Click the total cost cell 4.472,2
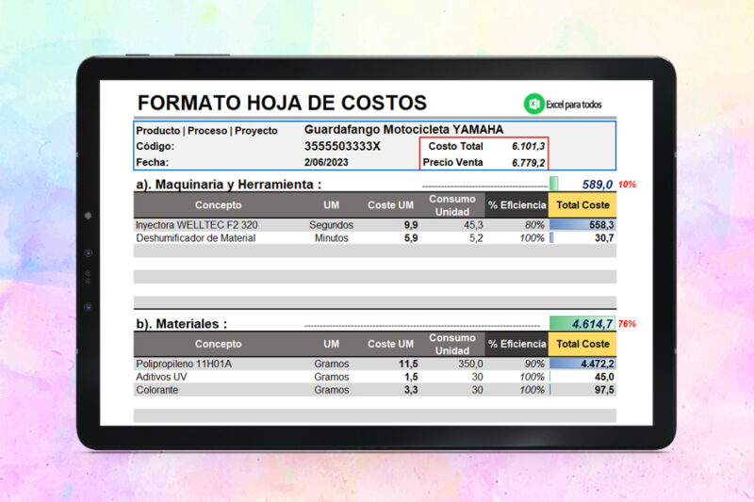The height and width of the screenshot is (502, 754). click(598, 364)
